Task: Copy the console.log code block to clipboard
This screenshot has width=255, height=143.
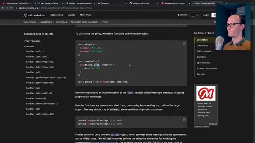Action: coord(184,120)
